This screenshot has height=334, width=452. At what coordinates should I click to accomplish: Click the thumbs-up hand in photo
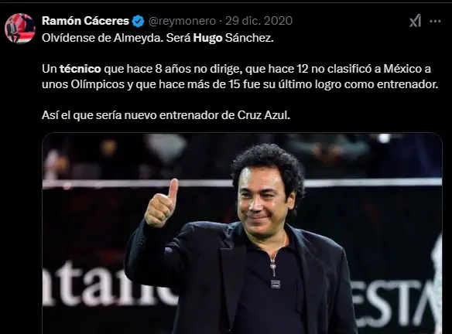(x=161, y=204)
